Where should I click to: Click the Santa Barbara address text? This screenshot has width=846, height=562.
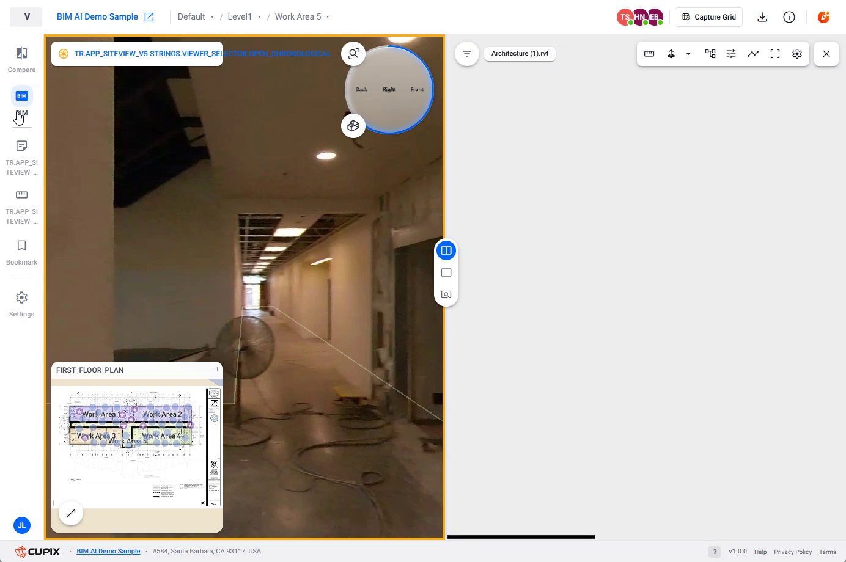pos(207,551)
